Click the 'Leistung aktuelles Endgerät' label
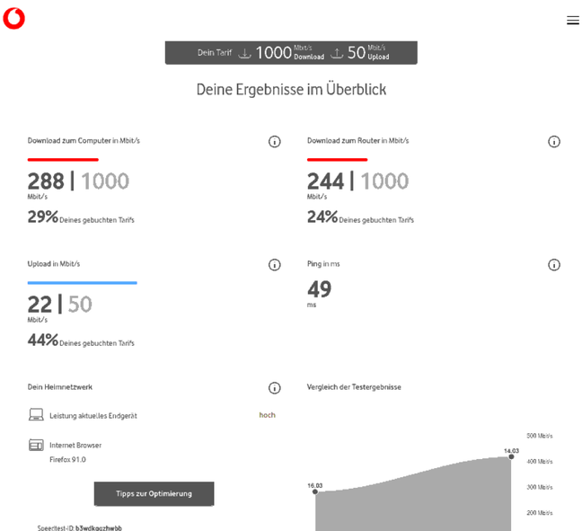Screen dimensions: 582x531 (93, 416)
